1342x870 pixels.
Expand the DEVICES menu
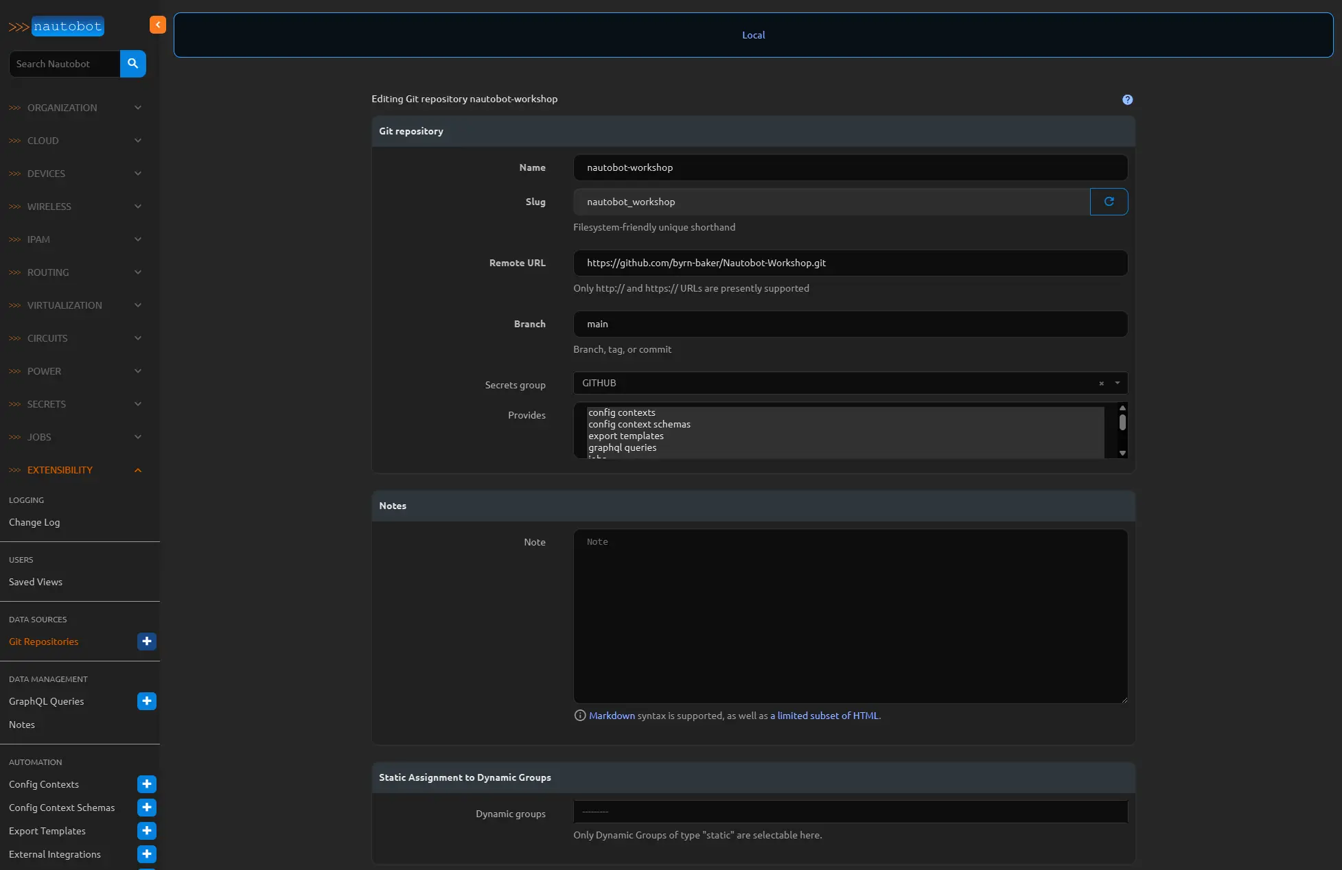(76, 174)
